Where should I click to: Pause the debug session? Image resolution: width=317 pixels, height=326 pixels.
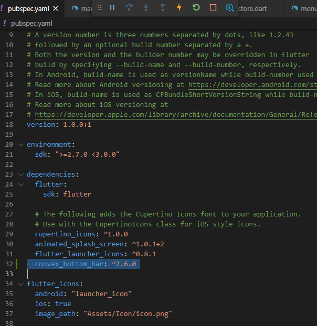coord(112,8)
